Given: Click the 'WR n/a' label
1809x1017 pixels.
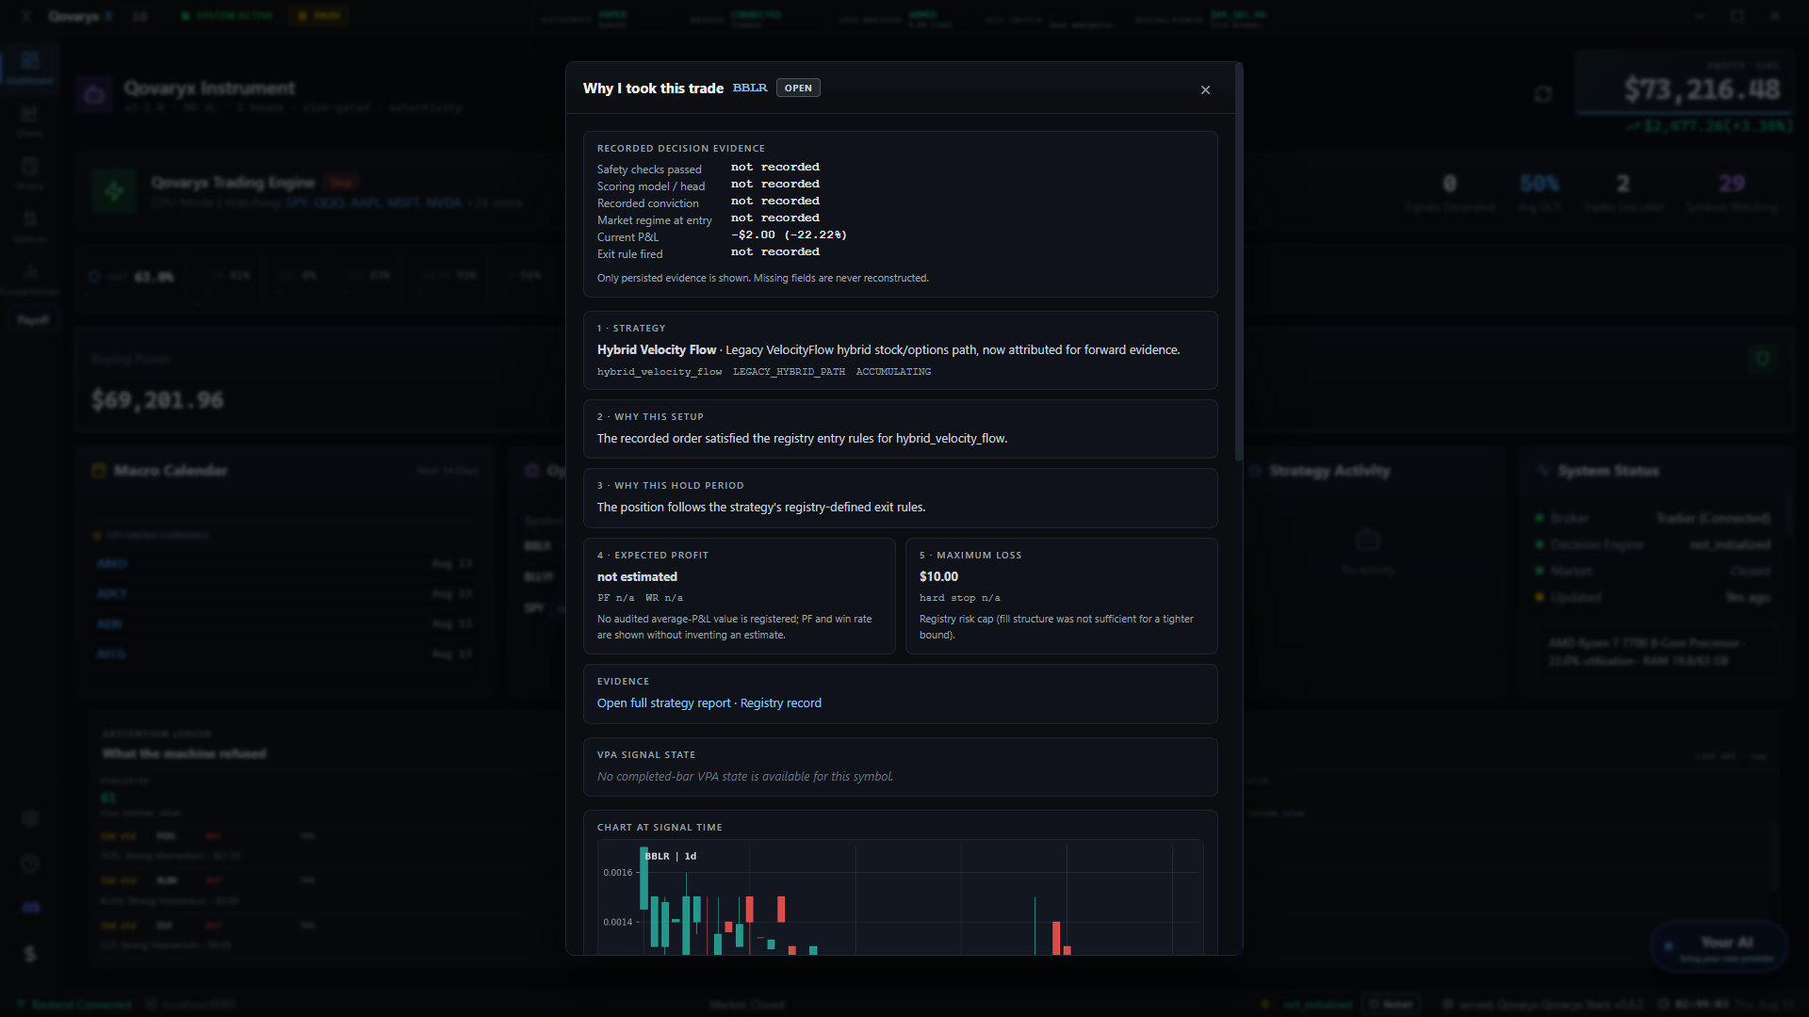Looking at the screenshot, I should pos(664,598).
